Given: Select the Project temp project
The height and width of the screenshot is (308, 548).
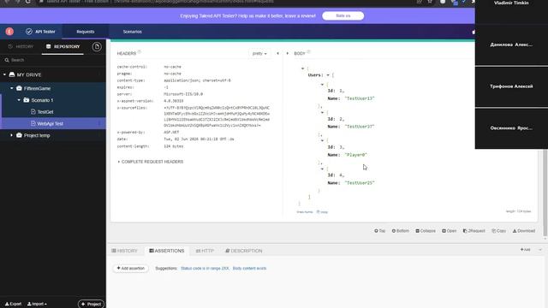Looking at the screenshot, I should [x=37, y=135].
